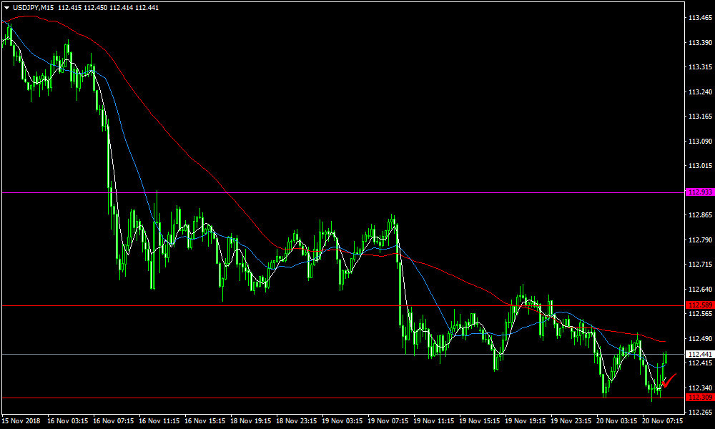Click the 16 Nov 15:15 time label

pos(205,420)
